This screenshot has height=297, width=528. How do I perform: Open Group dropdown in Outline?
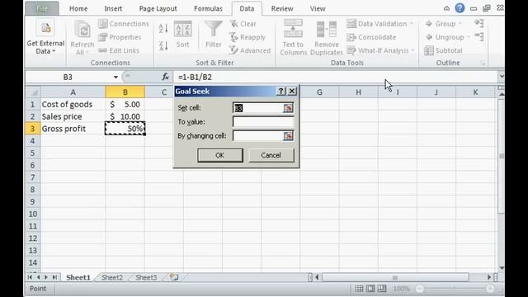444,24
